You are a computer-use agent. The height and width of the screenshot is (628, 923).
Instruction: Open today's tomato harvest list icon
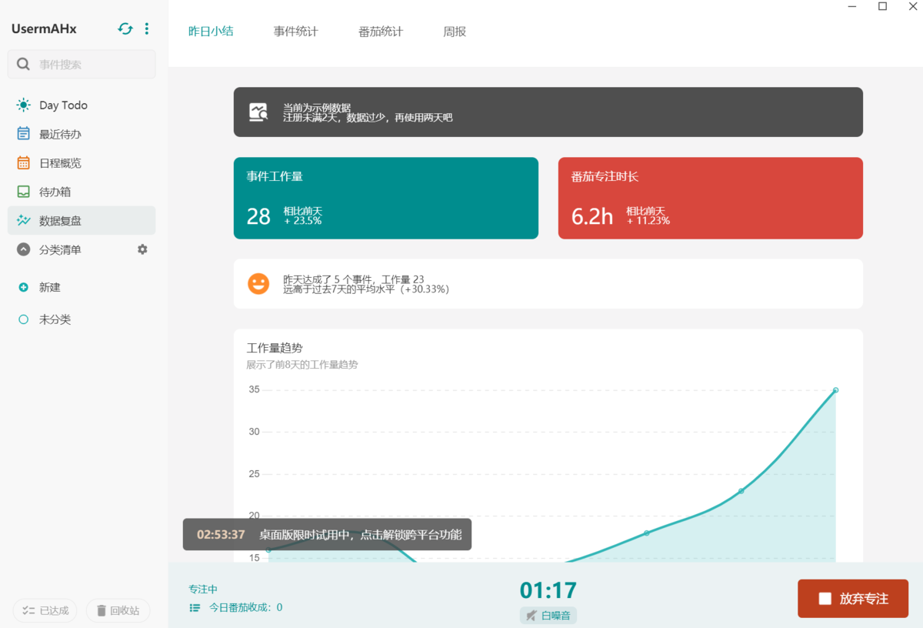tap(195, 607)
